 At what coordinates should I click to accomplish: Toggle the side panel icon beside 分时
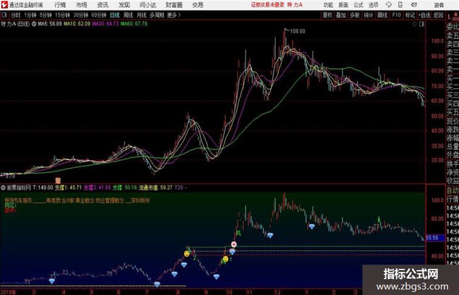click(x=4, y=15)
